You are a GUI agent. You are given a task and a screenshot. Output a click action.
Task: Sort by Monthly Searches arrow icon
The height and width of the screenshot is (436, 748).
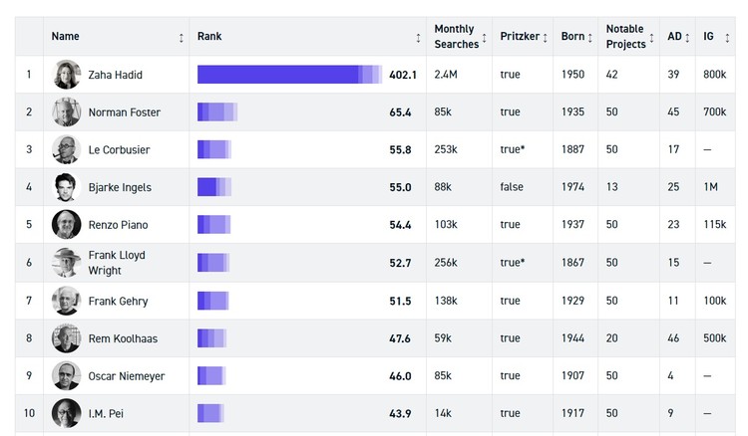coord(484,38)
